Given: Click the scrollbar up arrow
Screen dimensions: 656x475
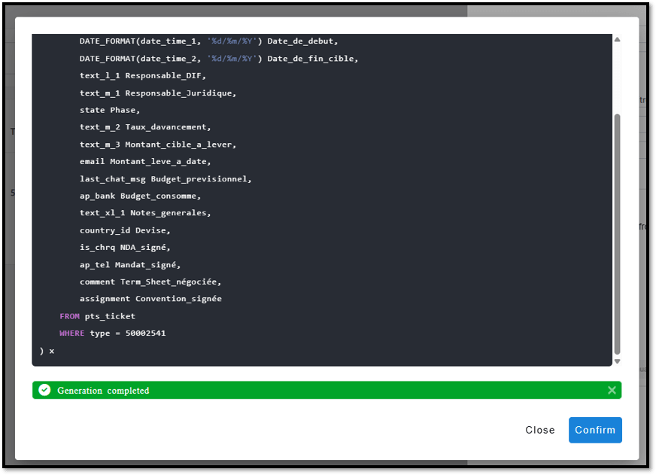Looking at the screenshot, I should tap(618, 39).
